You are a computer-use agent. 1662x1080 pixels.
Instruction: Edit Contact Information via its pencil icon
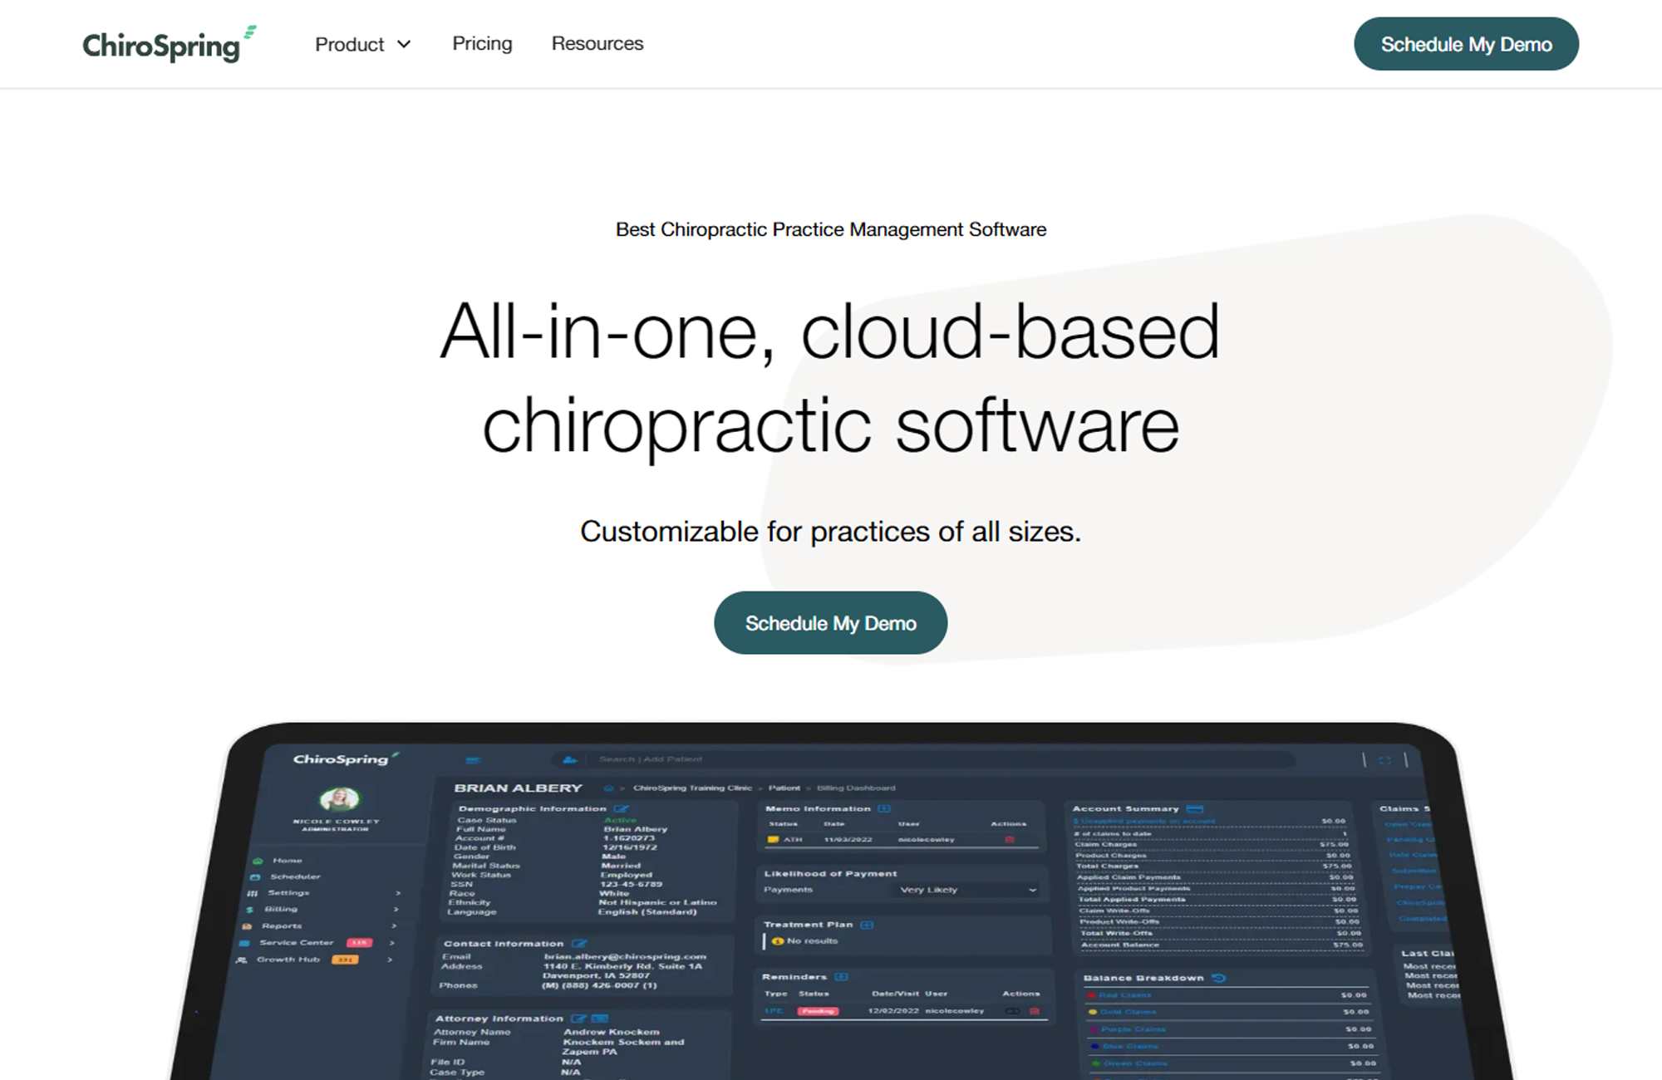pyautogui.click(x=579, y=944)
